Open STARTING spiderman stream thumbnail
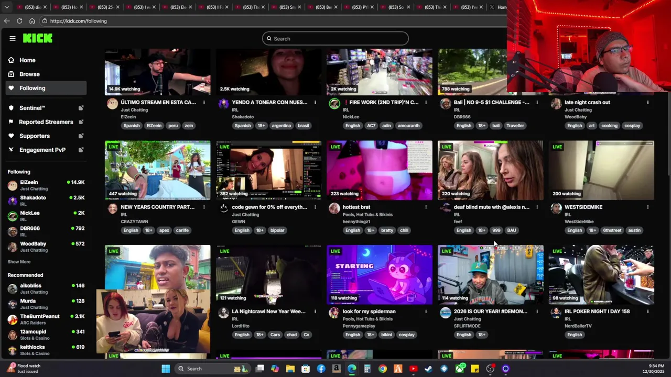The image size is (671, 377). tap(380, 275)
